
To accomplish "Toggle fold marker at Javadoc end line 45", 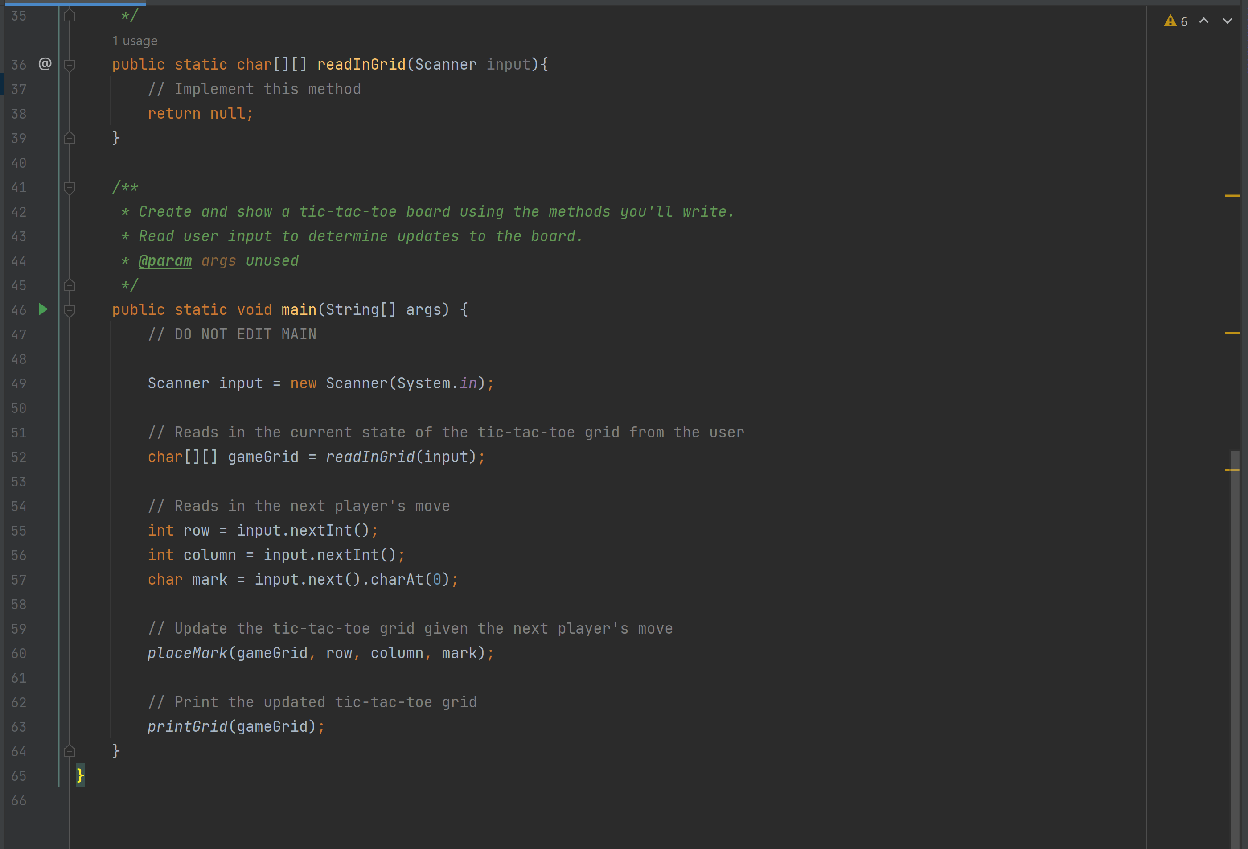I will point(69,285).
